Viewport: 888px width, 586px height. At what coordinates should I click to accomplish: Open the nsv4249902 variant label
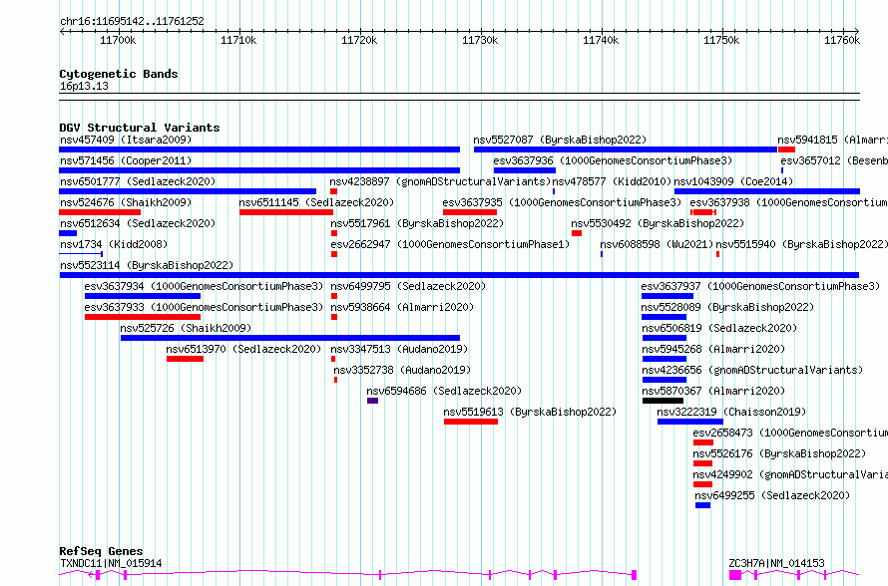[790, 474]
